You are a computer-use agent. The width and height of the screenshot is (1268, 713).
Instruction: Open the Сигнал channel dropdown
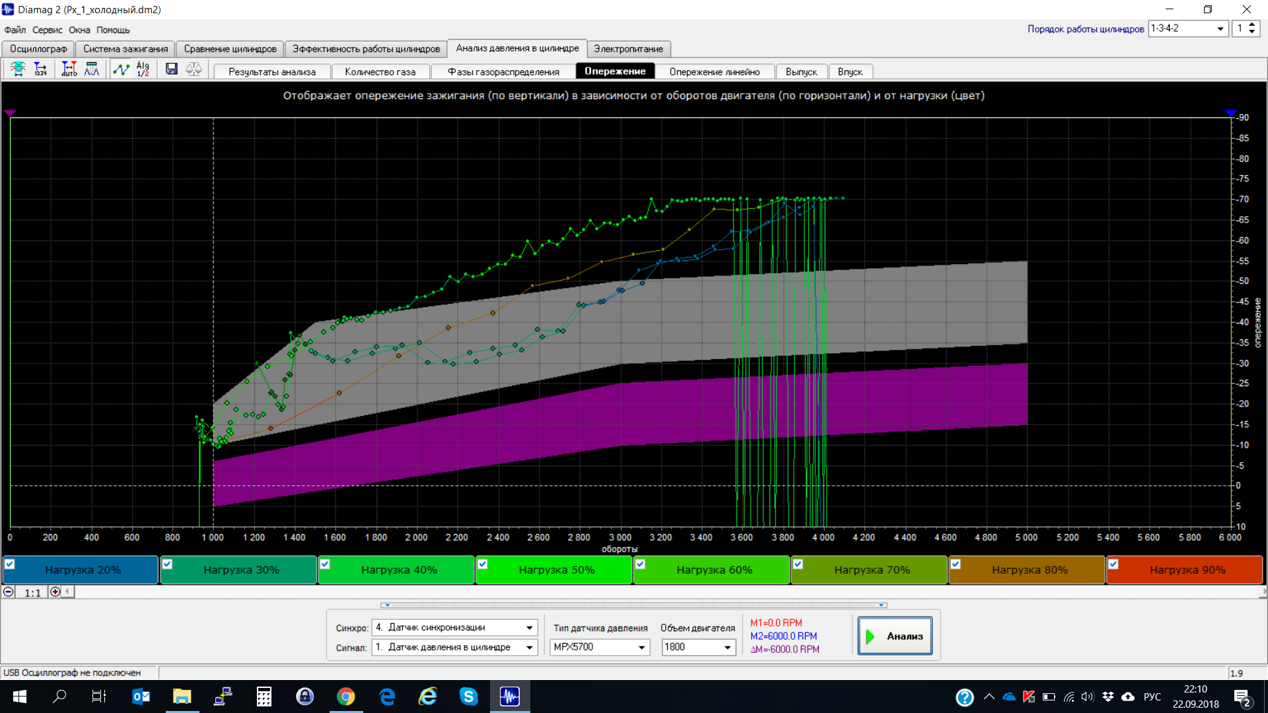[x=455, y=647]
